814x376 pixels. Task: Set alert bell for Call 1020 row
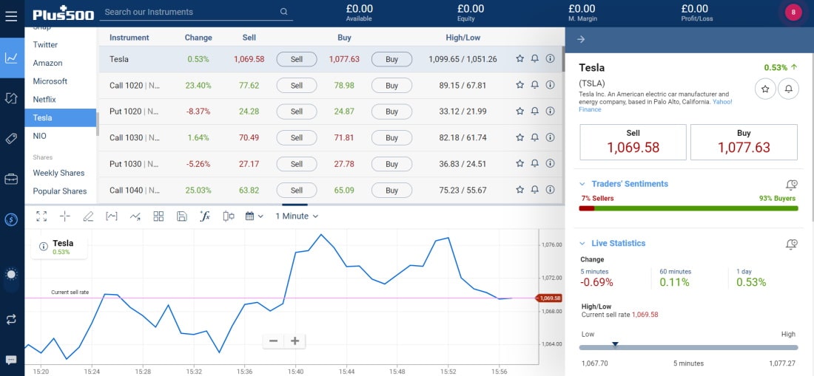tap(535, 85)
